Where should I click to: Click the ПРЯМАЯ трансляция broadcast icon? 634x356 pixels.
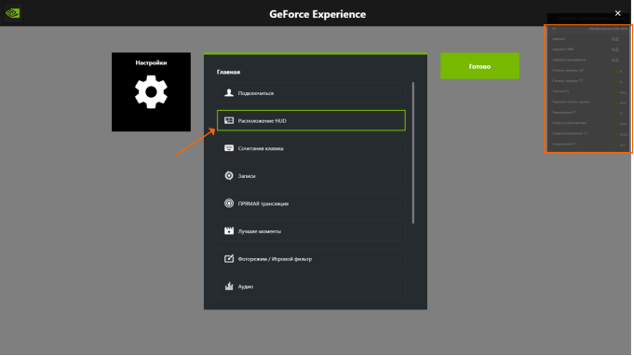click(229, 203)
